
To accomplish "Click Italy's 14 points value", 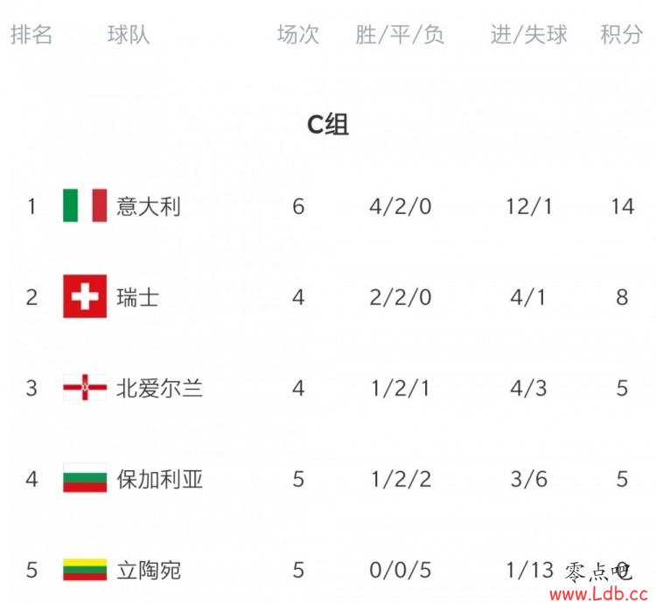I will [x=623, y=206].
